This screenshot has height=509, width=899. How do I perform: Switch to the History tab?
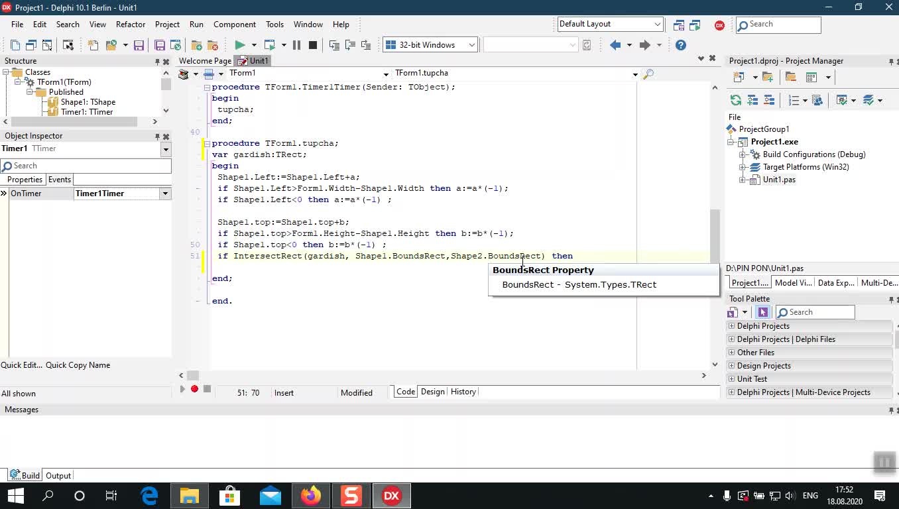click(463, 392)
